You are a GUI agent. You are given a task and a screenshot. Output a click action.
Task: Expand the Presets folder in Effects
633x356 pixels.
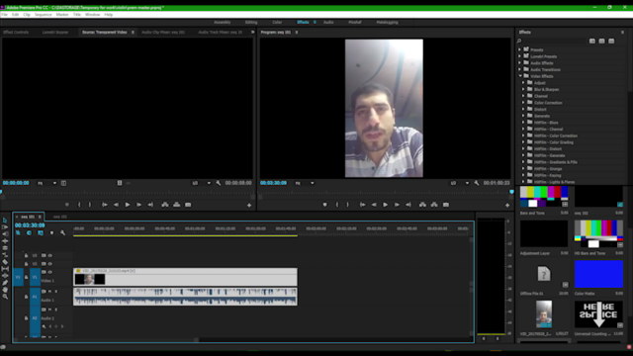click(x=520, y=49)
